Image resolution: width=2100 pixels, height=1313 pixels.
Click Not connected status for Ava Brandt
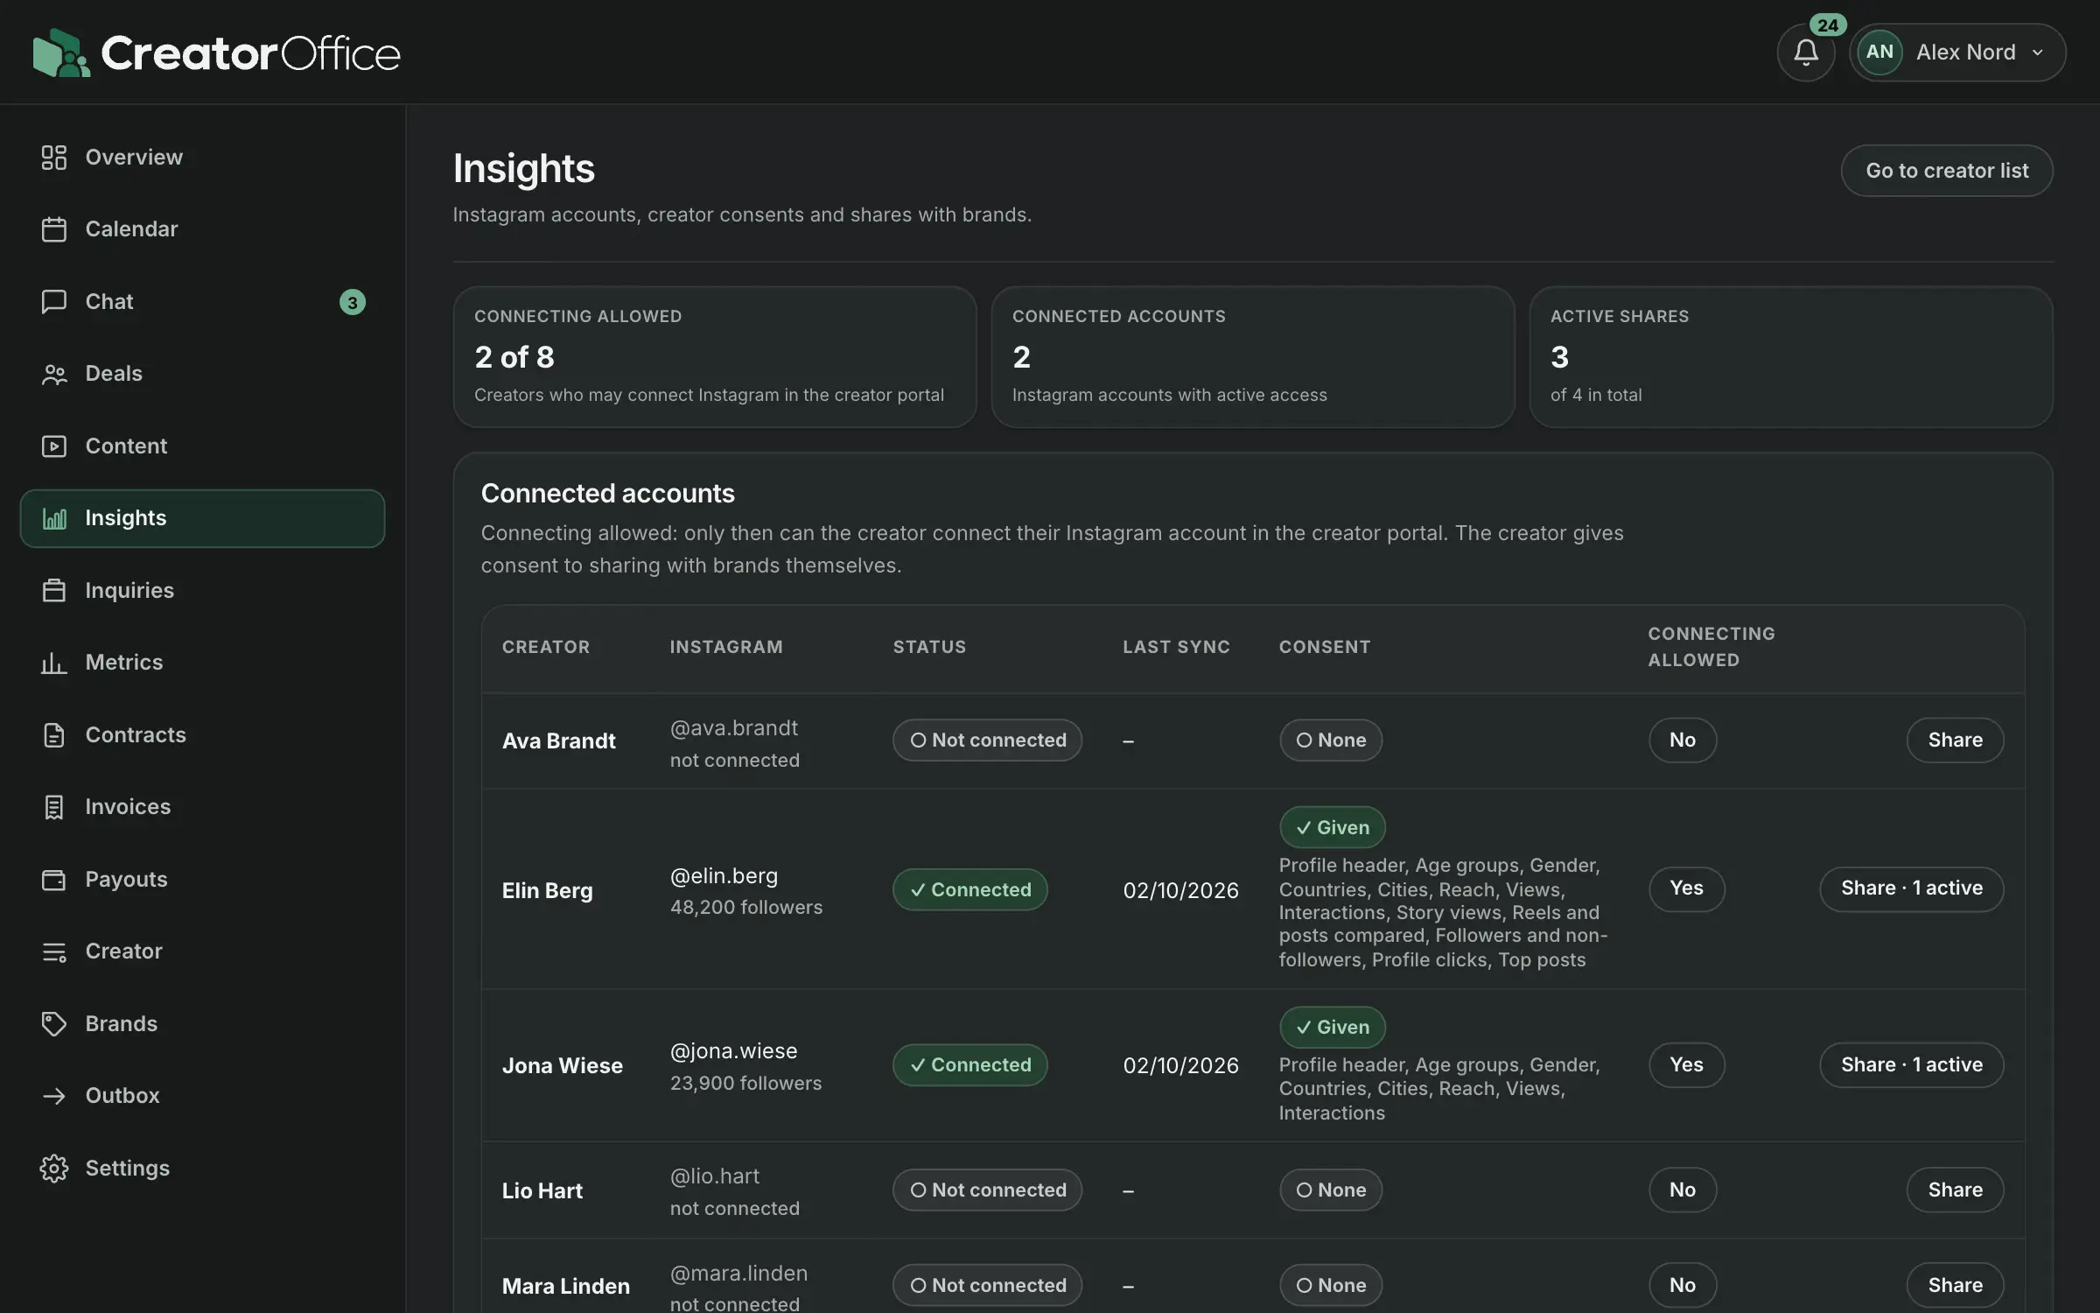pyautogui.click(x=987, y=741)
